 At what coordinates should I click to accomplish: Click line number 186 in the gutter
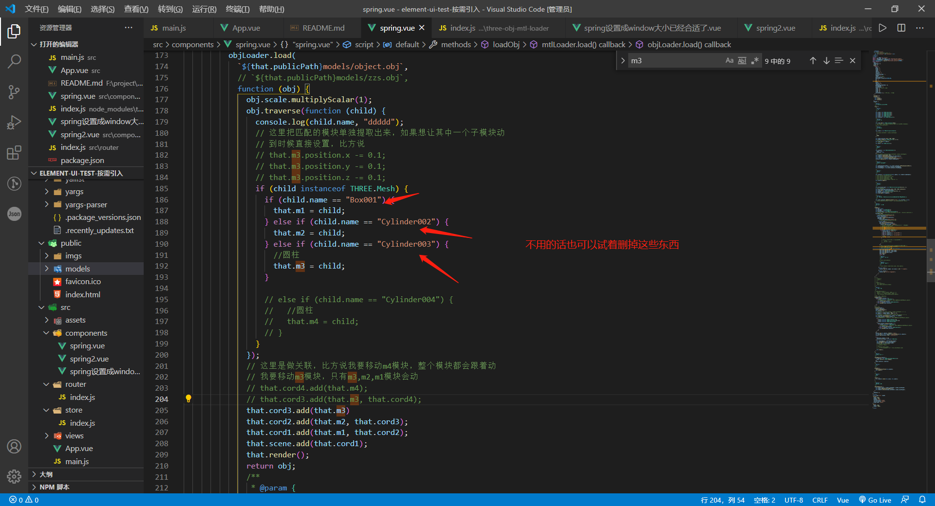[x=162, y=199]
